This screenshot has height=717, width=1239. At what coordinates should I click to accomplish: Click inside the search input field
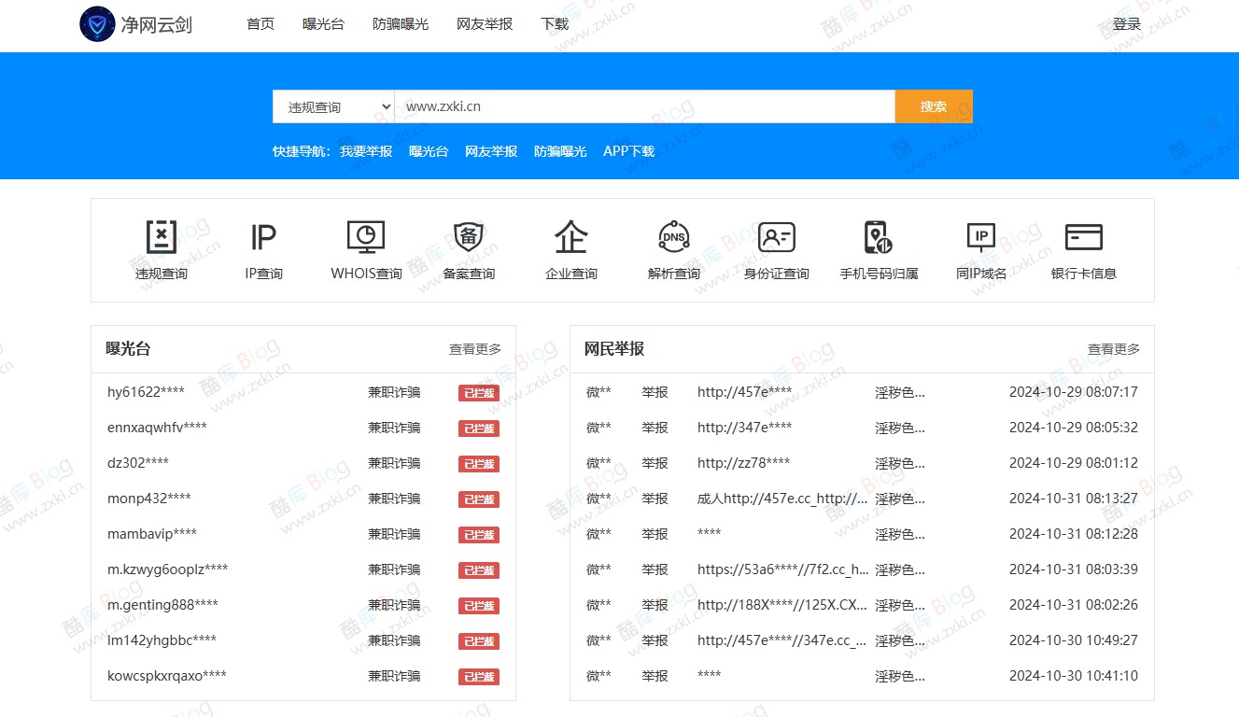tap(644, 105)
